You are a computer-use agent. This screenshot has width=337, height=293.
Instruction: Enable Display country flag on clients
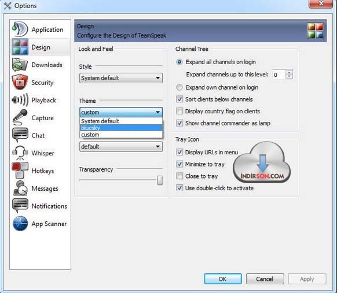click(x=180, y=111)
